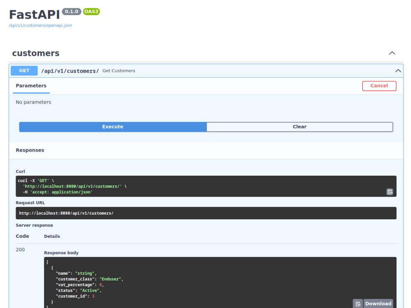
Task: Click the blue GET method badge
Action: (x=24, y=70)
